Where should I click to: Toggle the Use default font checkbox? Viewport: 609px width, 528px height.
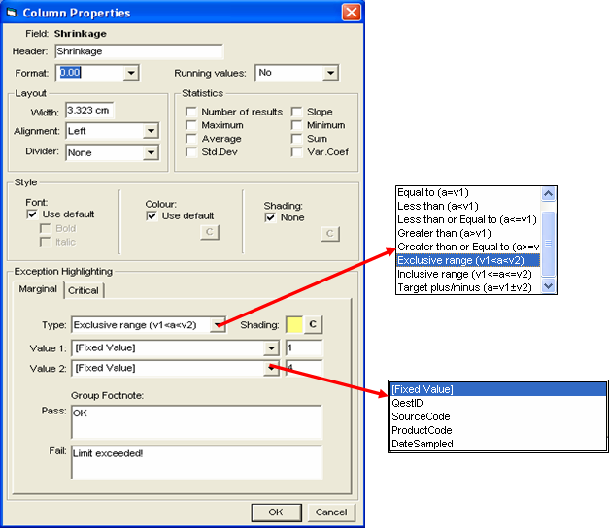point(32,214)
